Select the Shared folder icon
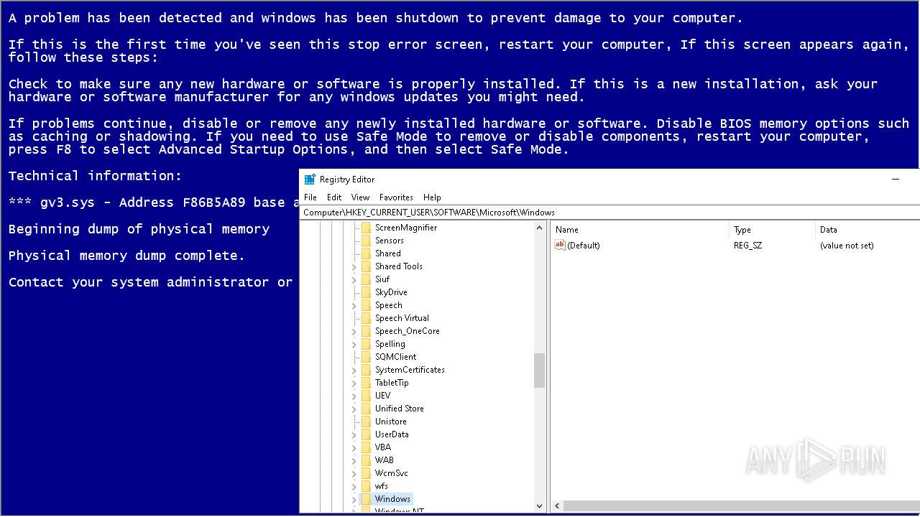920x517 pixels. (366, 253)
